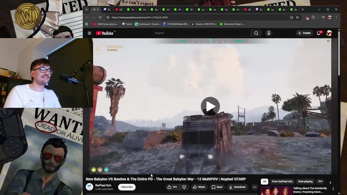347x195 pixels.
Task: Open the 0531604ef6dbac780 bookmark
Action: tap(176, 24)
